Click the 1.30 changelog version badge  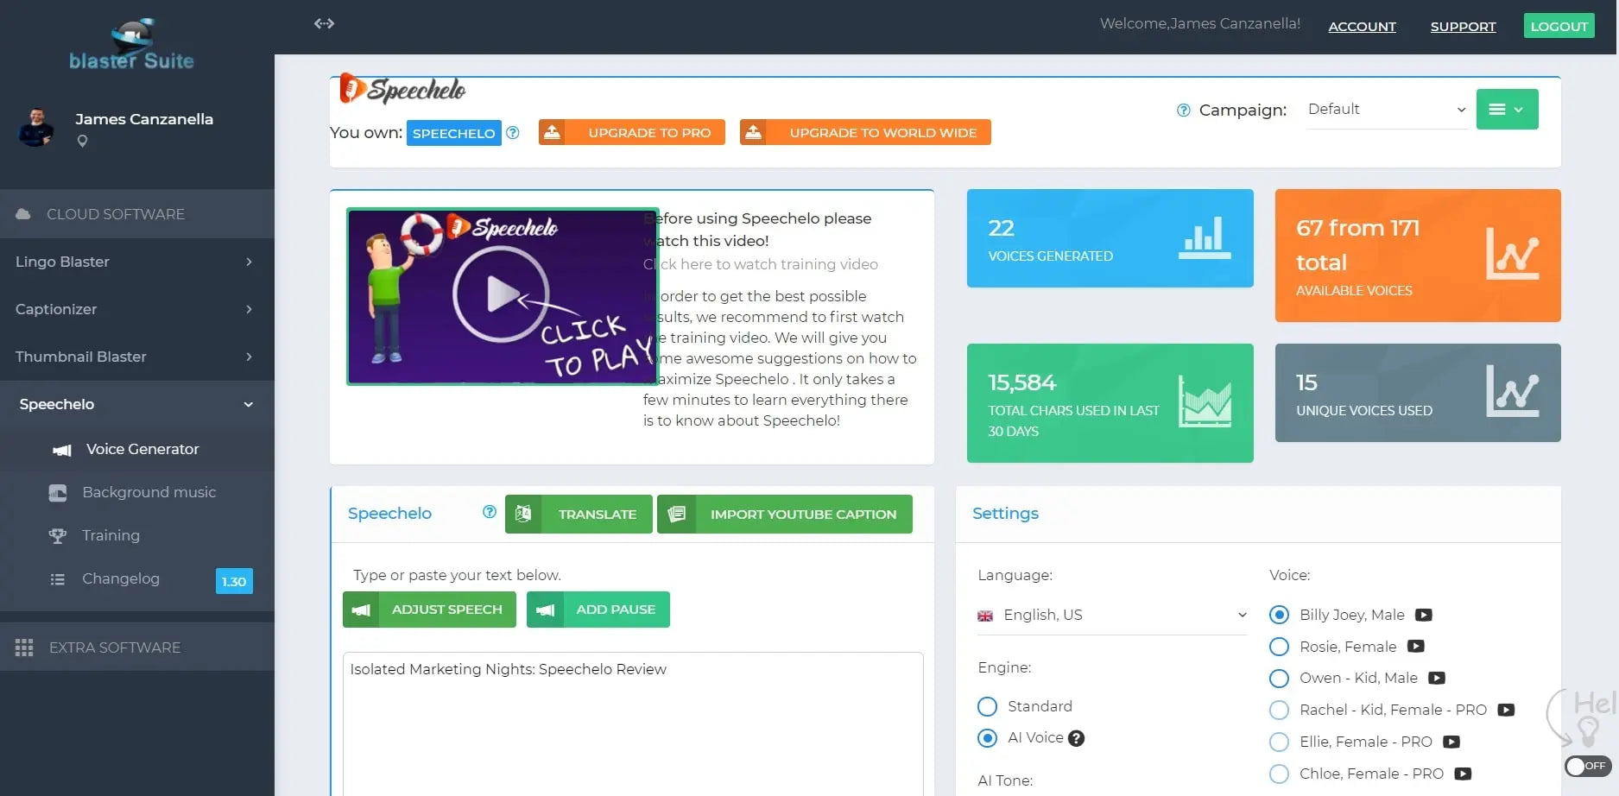pyautogui.click(x=234, y=581)
